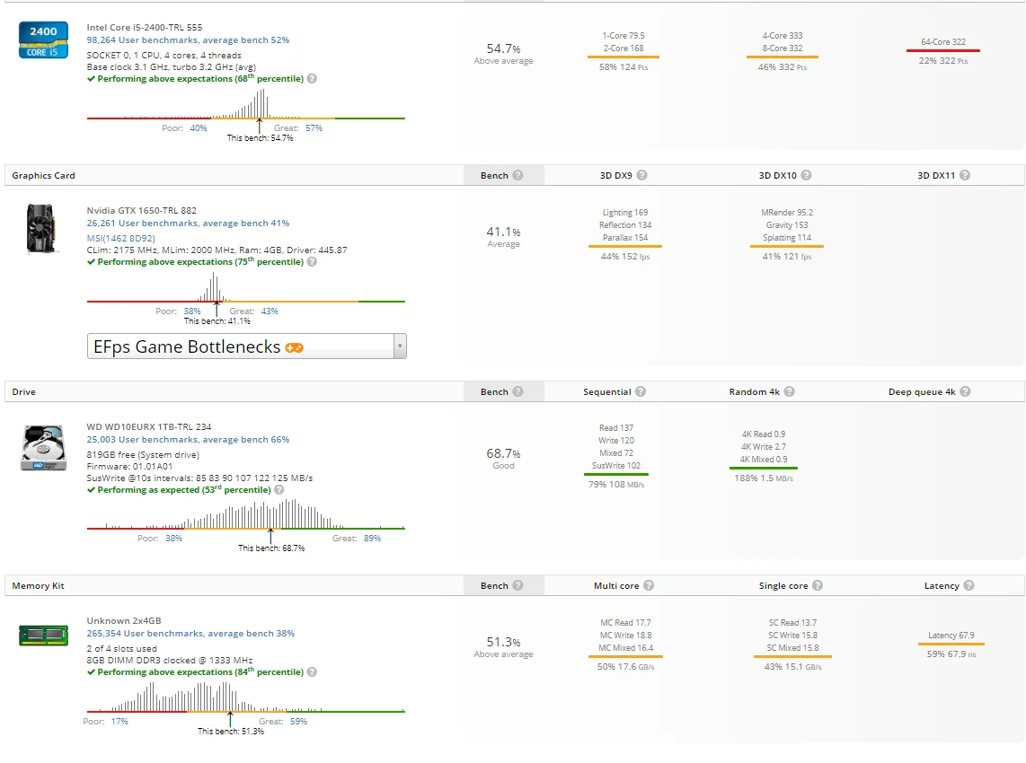The height and width of the screenshot is (763, 1026).
Task: Click CPU Great 57% link
Action: (314, 128)
